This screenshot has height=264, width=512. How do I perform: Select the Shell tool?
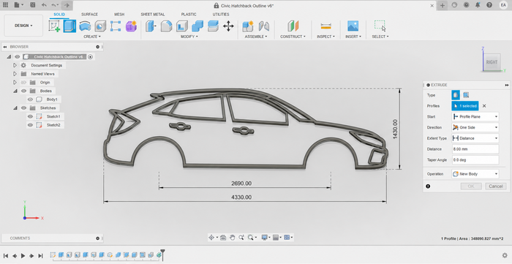(x=182, y=26)
